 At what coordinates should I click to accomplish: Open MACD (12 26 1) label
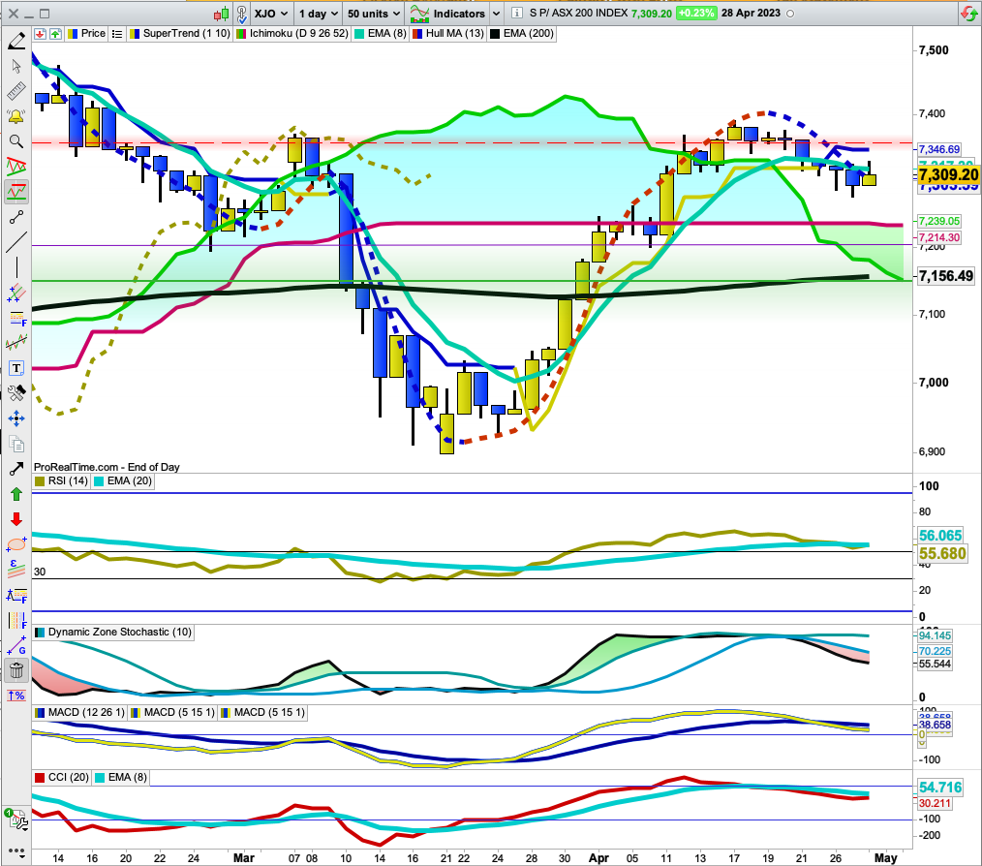(79, 713)
